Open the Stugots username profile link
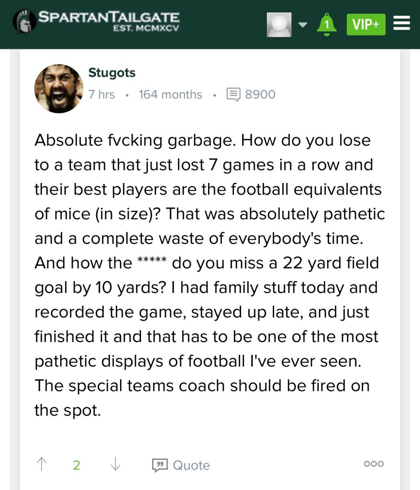 pyautogui.click(x=112, y=73)
